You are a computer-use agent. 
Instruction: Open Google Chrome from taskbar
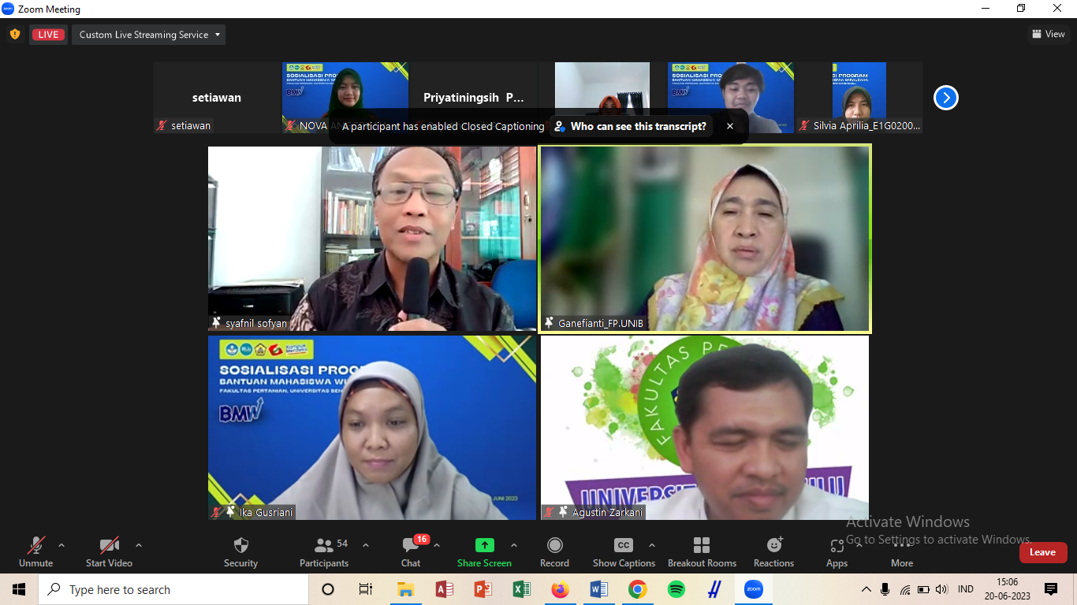637,589
